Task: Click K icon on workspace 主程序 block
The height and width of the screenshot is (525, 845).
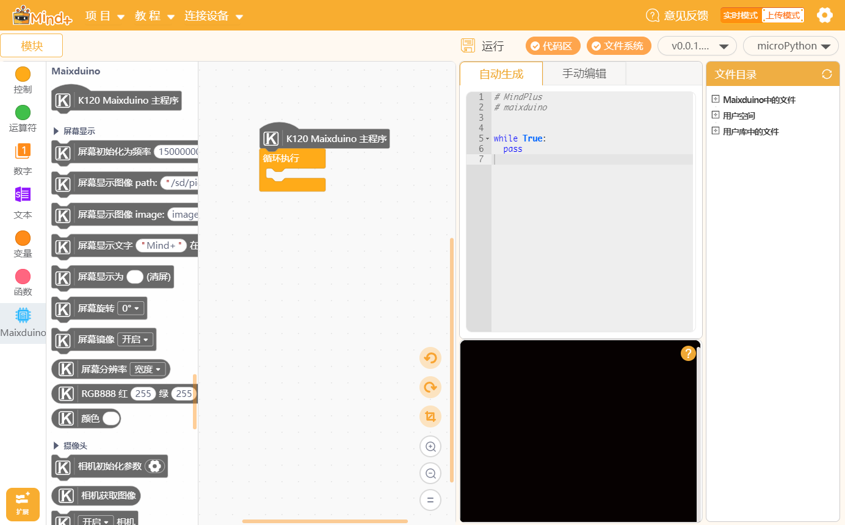Action: click(271, 139)
